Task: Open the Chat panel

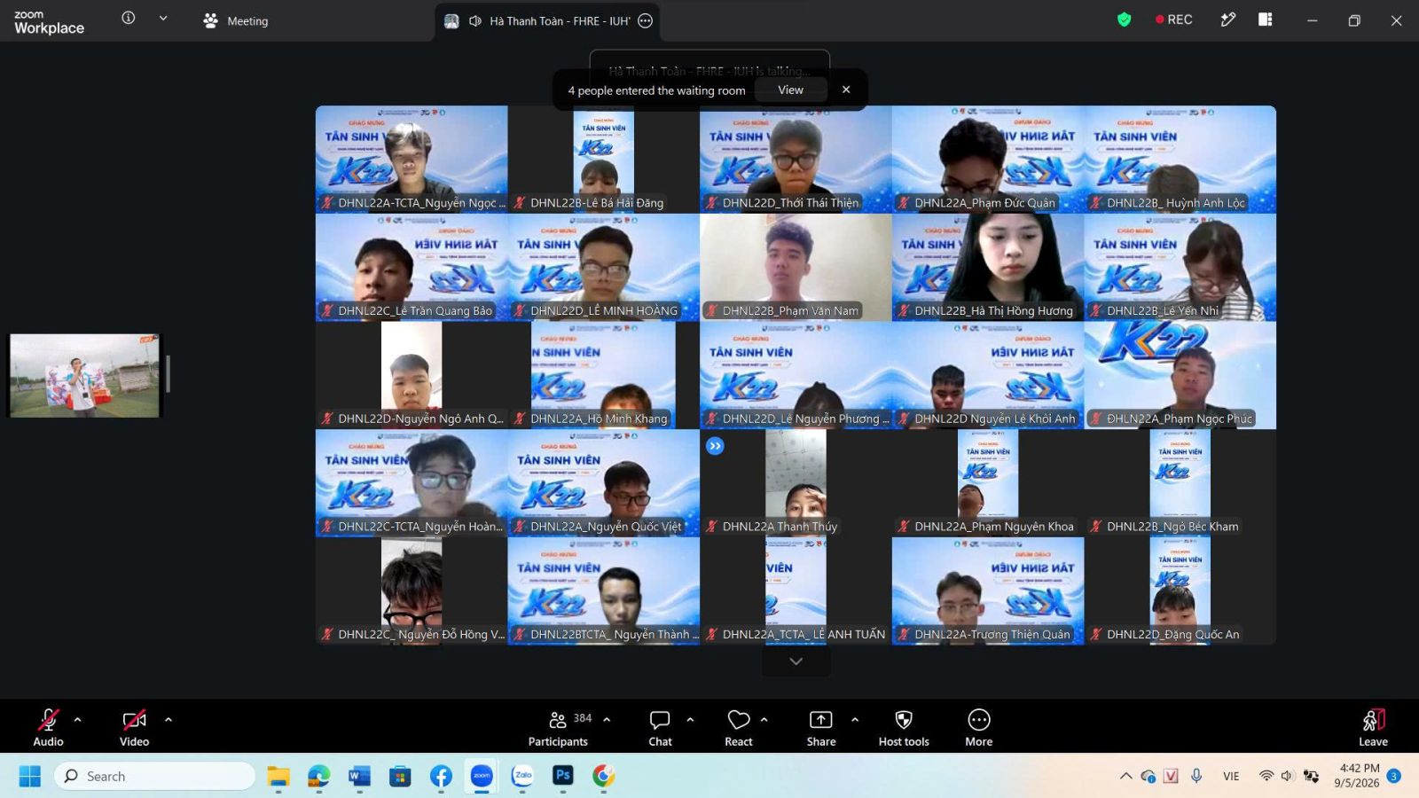Action: click(x=660, y=727)
